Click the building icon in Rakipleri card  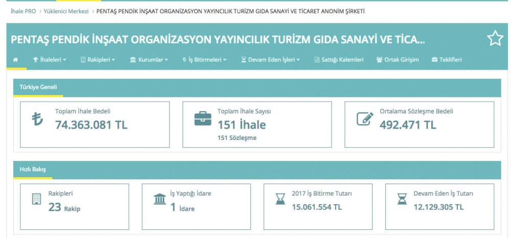click(x=36, y=199)
